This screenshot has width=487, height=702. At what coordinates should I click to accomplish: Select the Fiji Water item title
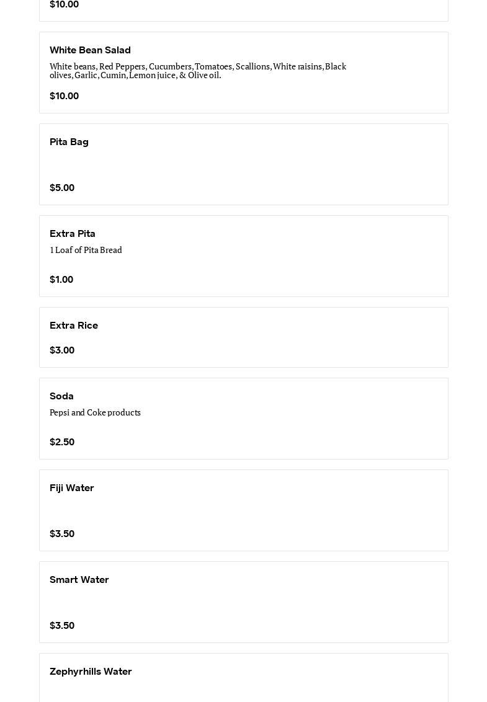tap(72, 488)
